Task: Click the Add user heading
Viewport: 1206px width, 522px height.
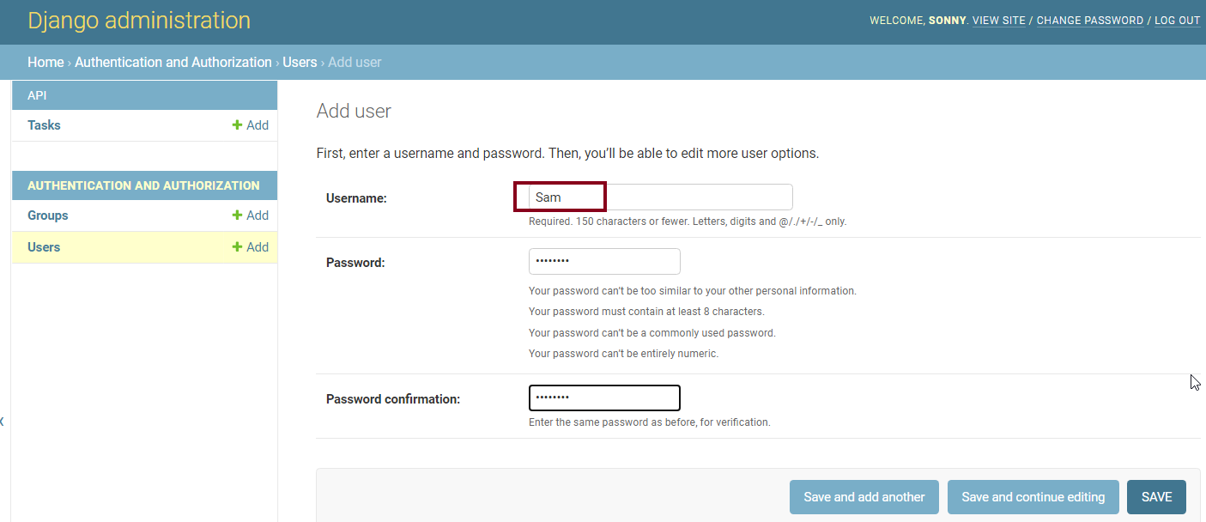Action: pyautogui.click(x=354, y=111)
